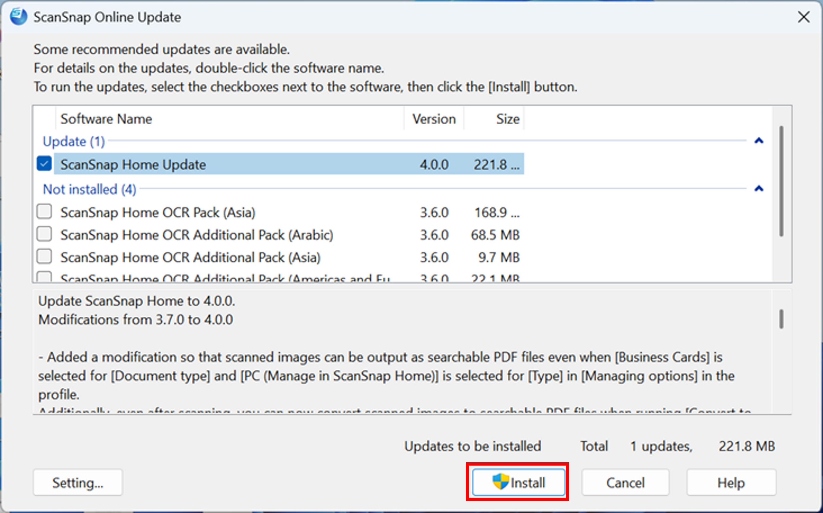The image size is (823, 513).
Task: Sort by Size column header
Action: pos(494,119)
